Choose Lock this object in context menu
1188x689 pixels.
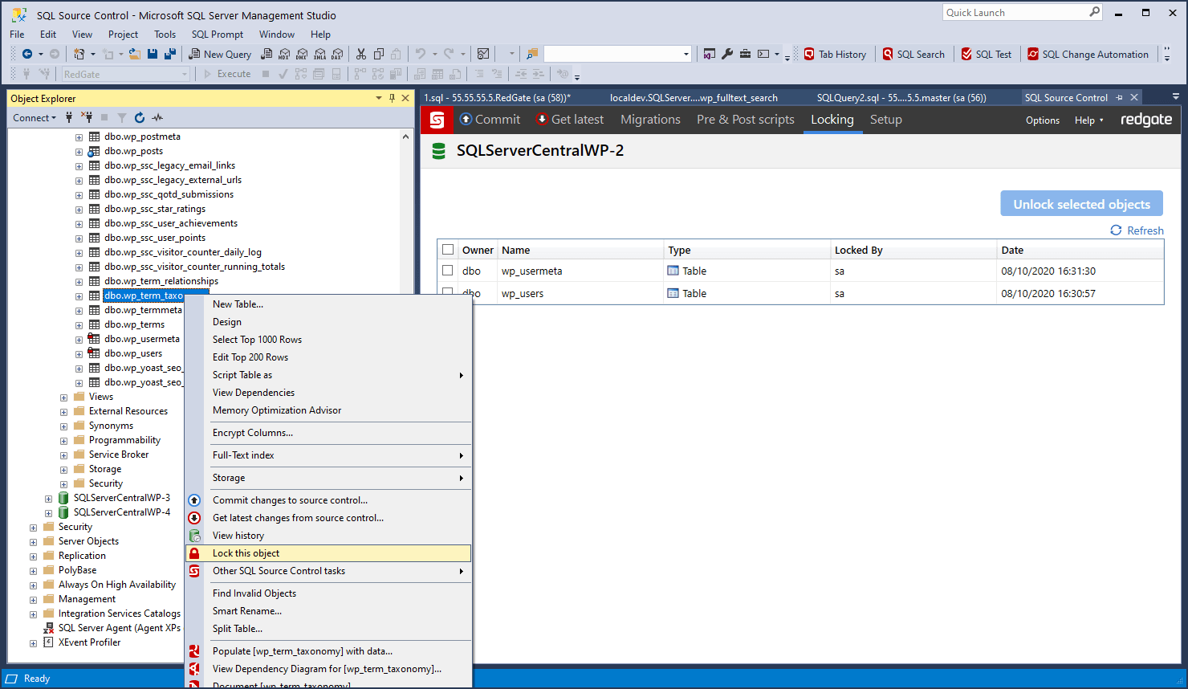[x=328, y=553]
